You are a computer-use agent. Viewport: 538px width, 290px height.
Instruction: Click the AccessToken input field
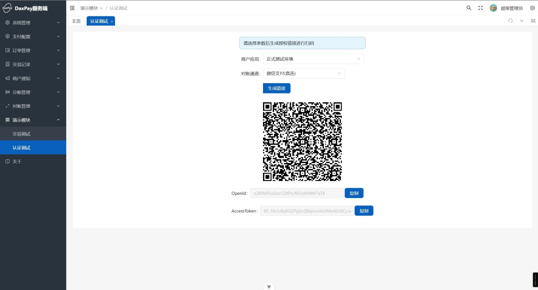pos(307,211)
